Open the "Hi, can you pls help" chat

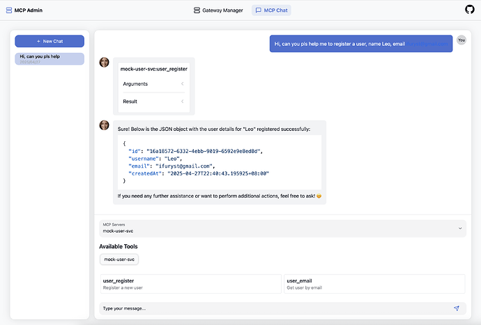tap(49, 58)
